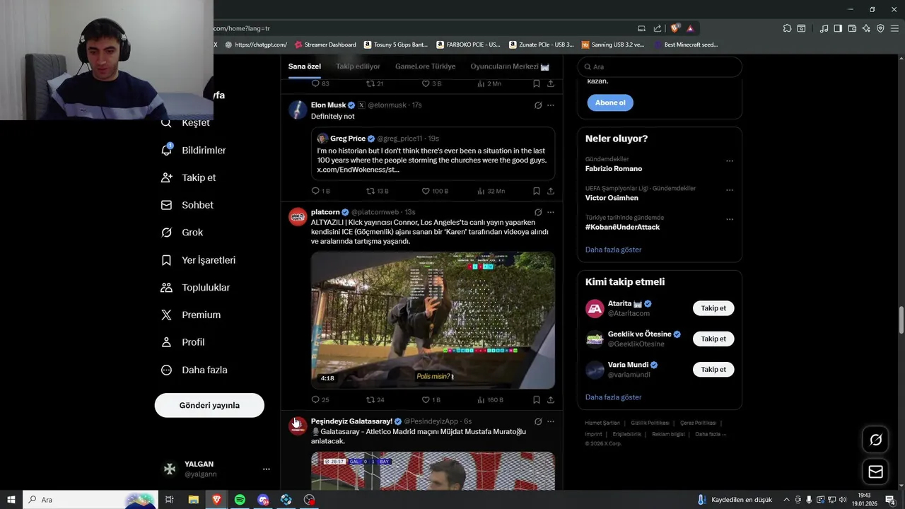This screenshot has height=509, width=905.
Task: Open platcorn profile avatar
Action: 298,216
